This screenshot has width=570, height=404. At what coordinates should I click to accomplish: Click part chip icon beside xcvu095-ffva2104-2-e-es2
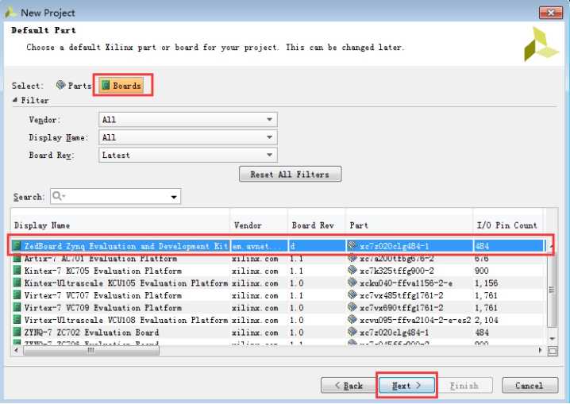click(352, 320)
